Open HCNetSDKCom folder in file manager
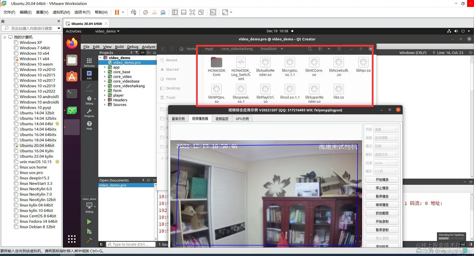This screenshot has height=256, width=474. tap(216, 67)
